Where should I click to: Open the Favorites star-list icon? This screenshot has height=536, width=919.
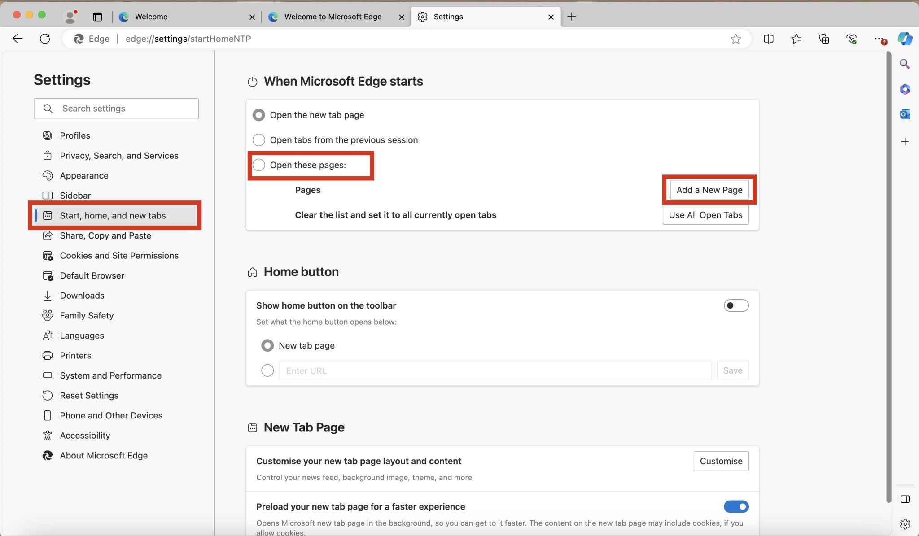point(796,39)
